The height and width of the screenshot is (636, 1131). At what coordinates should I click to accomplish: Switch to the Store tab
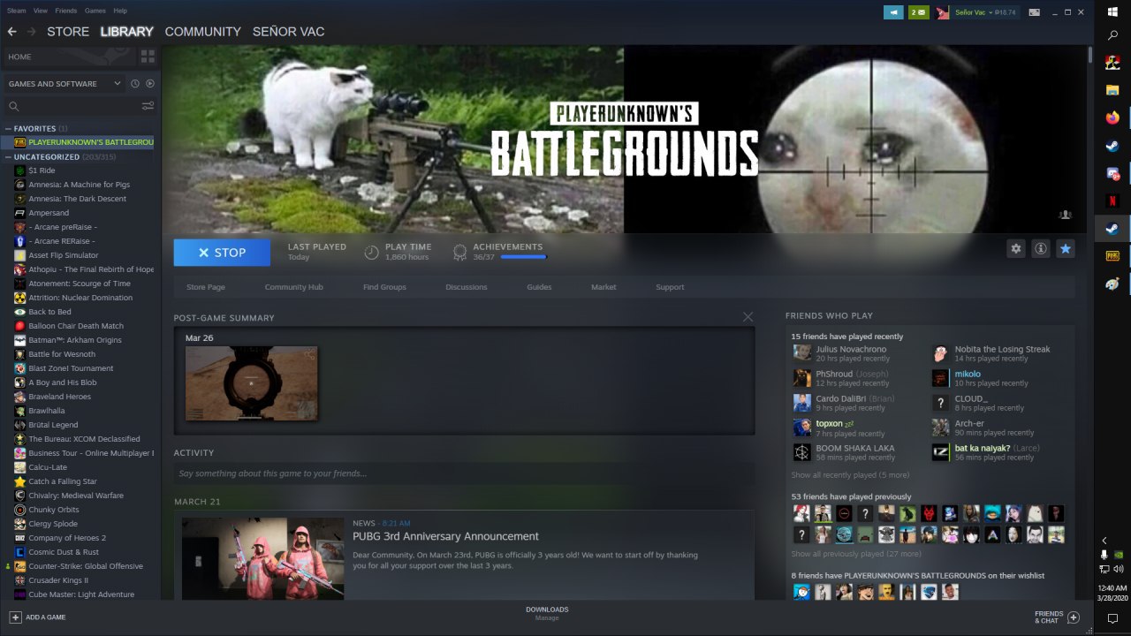[x=68, y=32]
